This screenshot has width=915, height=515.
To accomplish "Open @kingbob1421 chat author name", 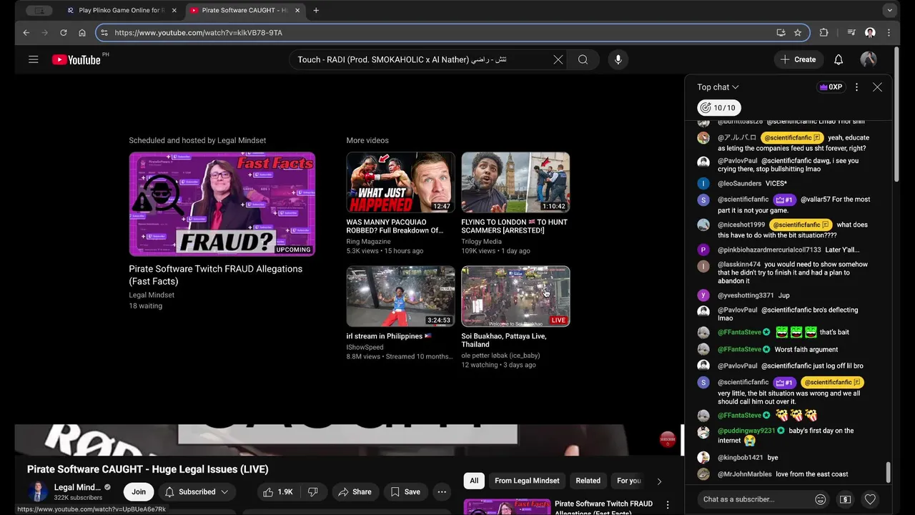I will (x=741, y=458).
